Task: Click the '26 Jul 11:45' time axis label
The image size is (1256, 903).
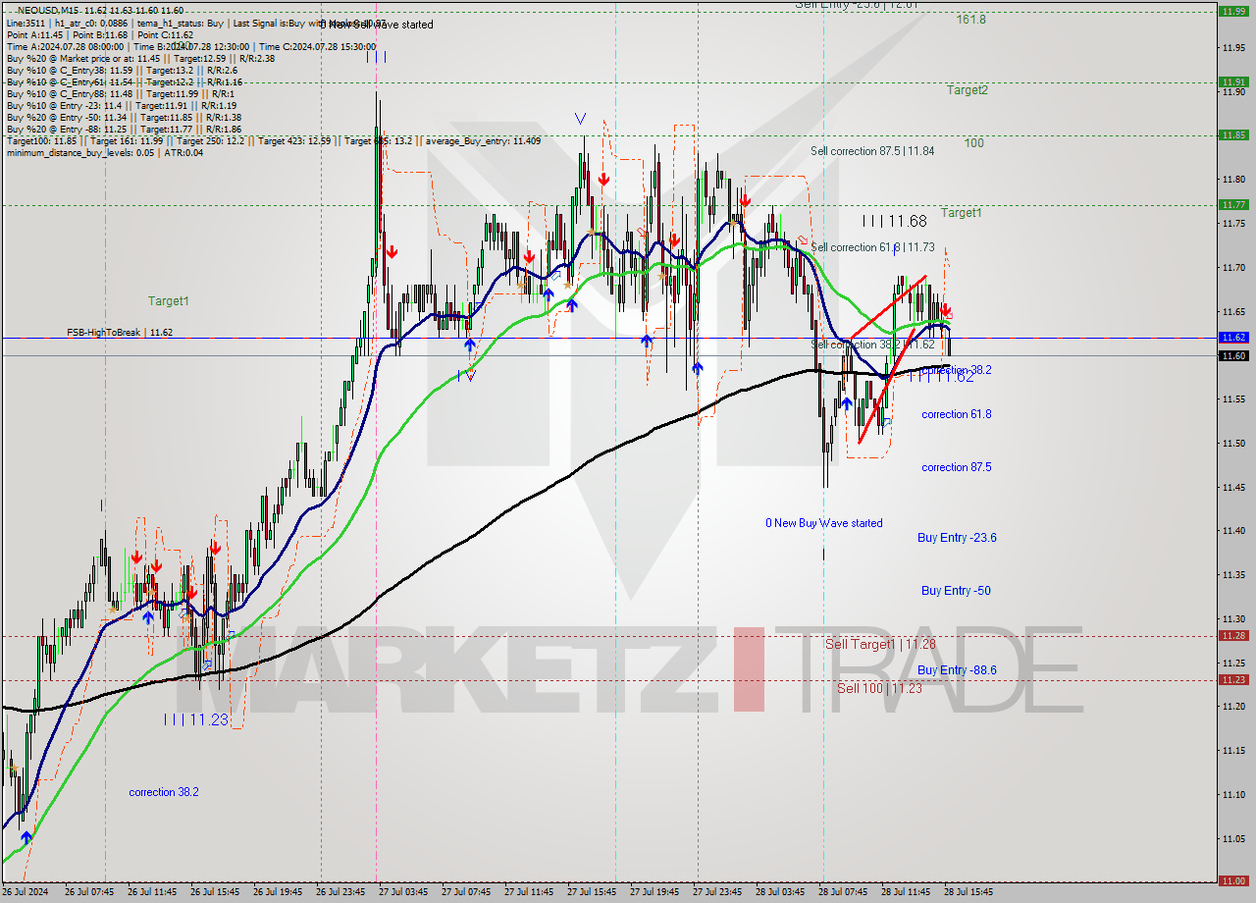Action: pyautogui.click(x=153, y=892)
